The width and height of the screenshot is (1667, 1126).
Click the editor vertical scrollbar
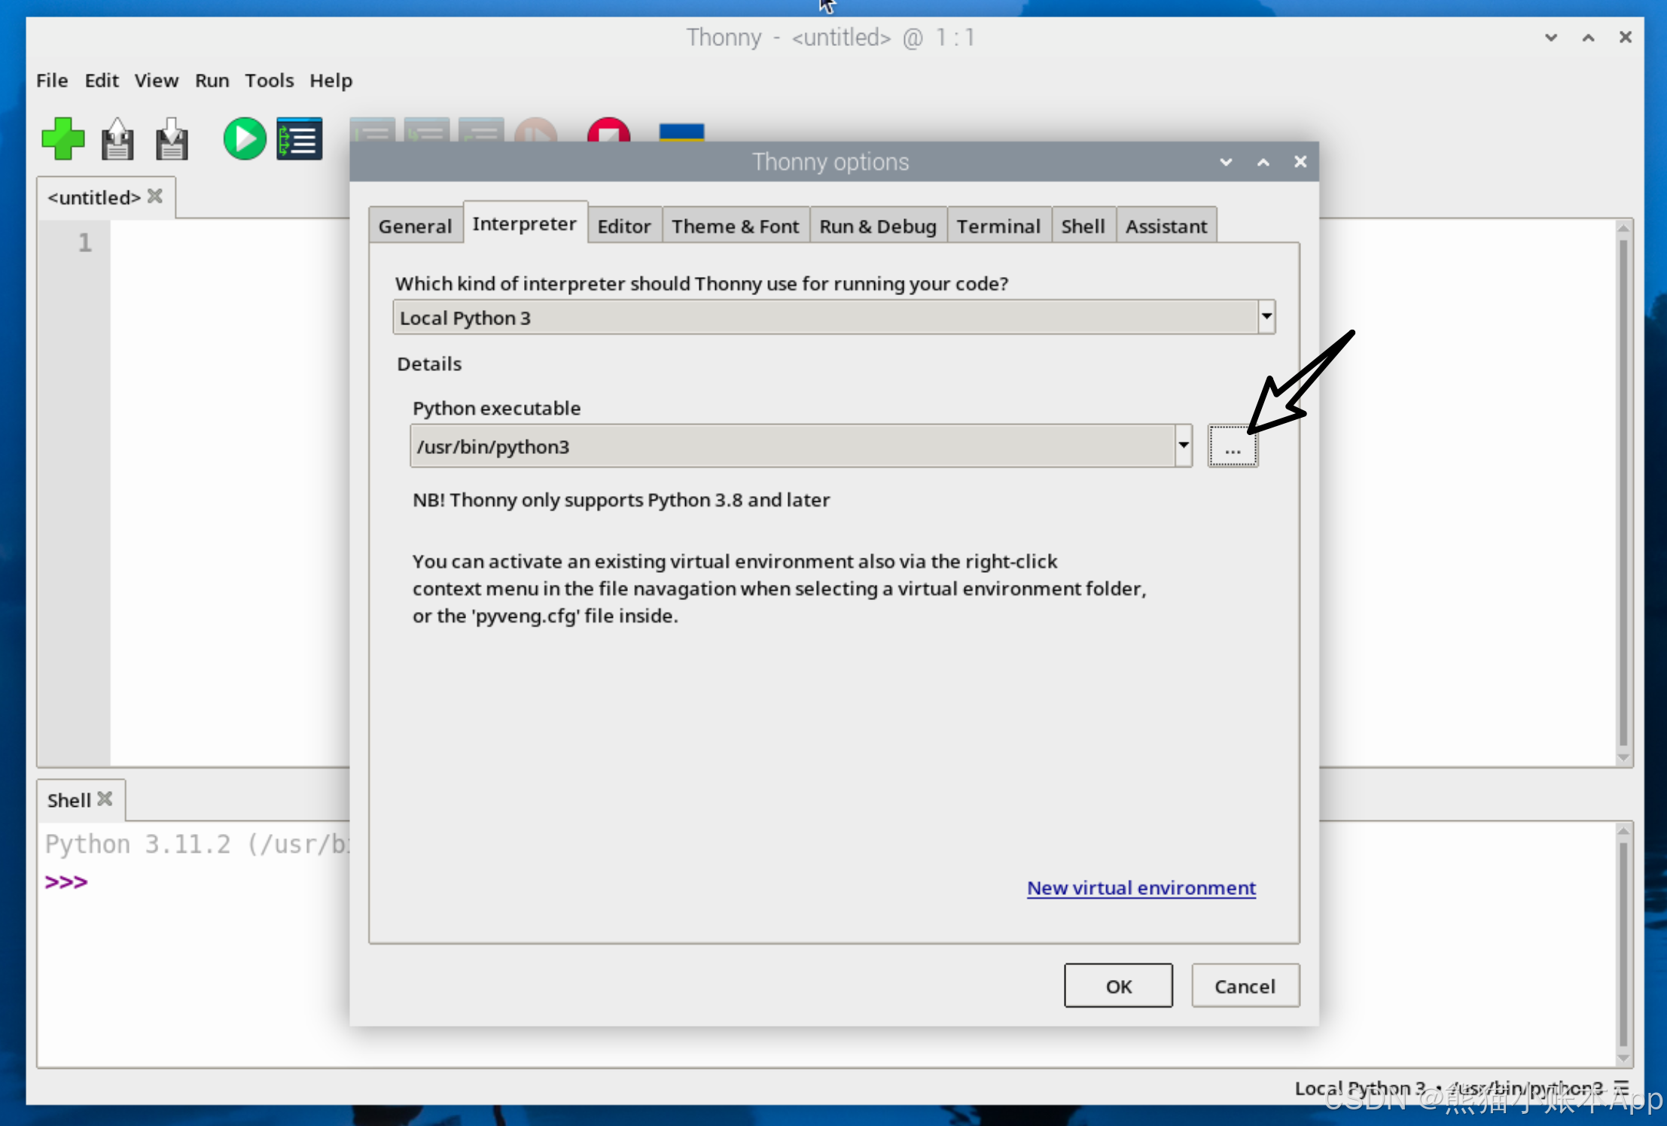click(x=1623, y=493)
